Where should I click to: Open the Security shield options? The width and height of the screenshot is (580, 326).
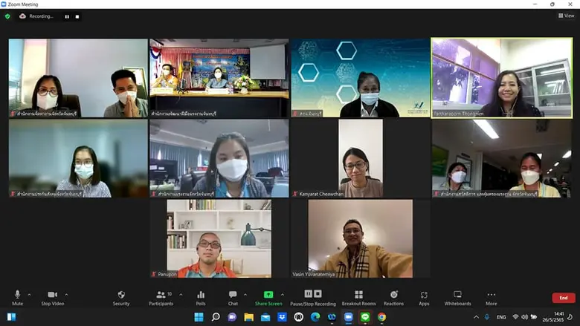pyautogui.click(x=121, y=296)
